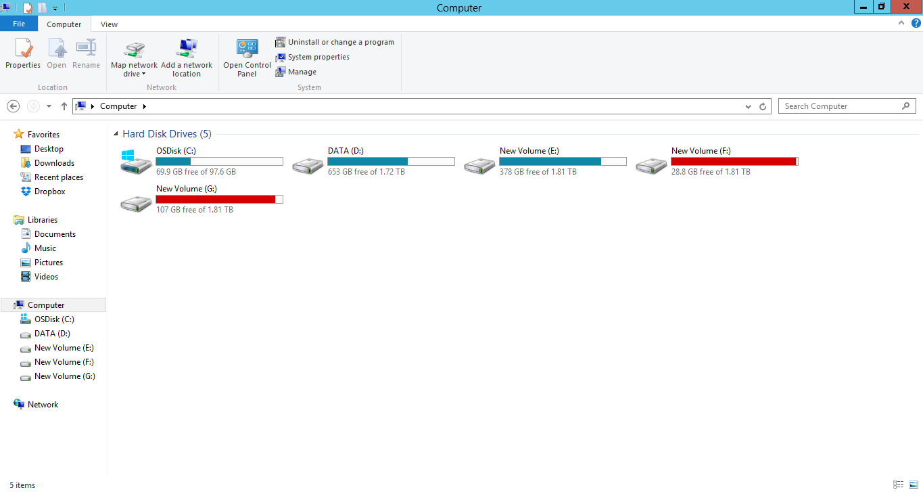Switch to the View ribbon tab
Image resolution: width=923 pixels, height=492 pixels.
point(109,24)
